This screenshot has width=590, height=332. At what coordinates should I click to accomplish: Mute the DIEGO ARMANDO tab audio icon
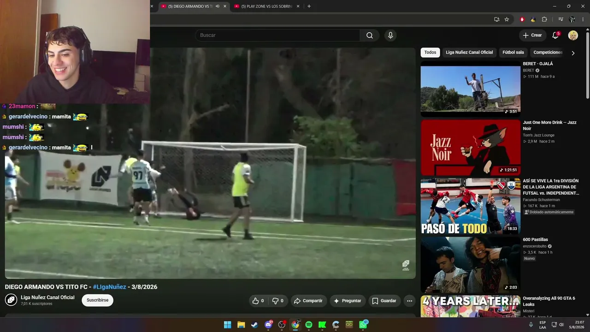(x=218, y=6)
